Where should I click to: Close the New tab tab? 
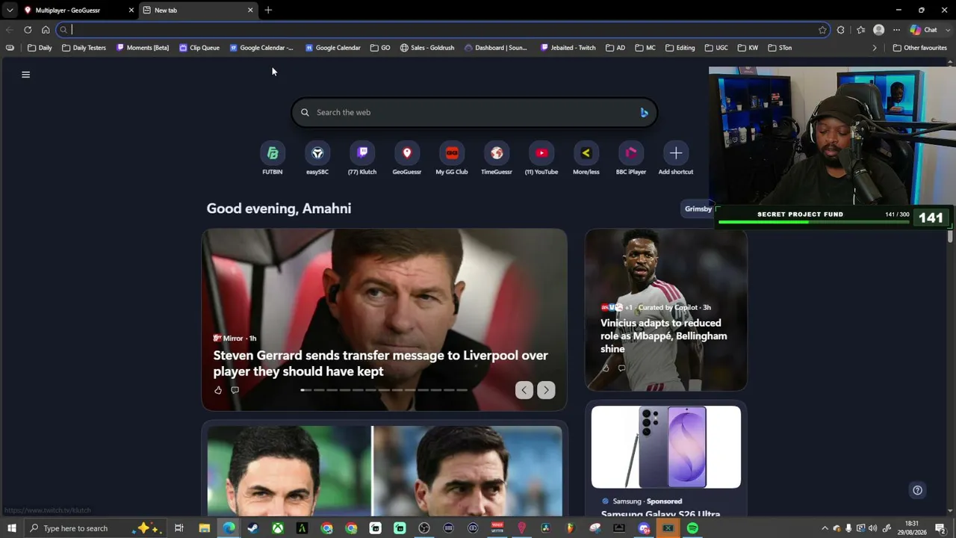click(x=250, y=10)
